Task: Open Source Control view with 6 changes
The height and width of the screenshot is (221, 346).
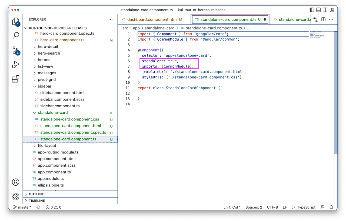Action: [x=16, y=50]
